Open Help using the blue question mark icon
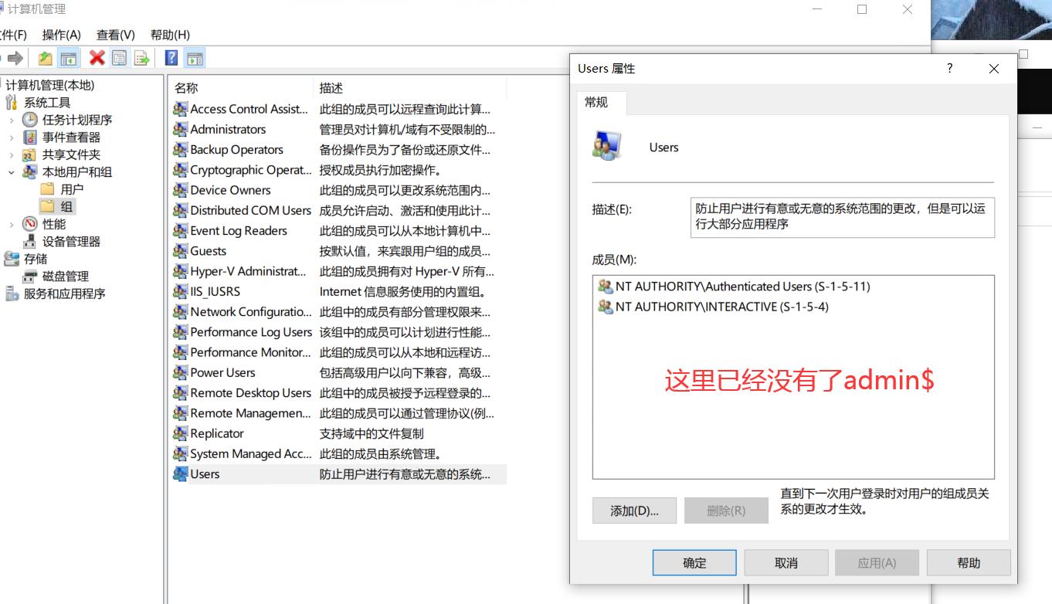 click(x=170, y=57)
